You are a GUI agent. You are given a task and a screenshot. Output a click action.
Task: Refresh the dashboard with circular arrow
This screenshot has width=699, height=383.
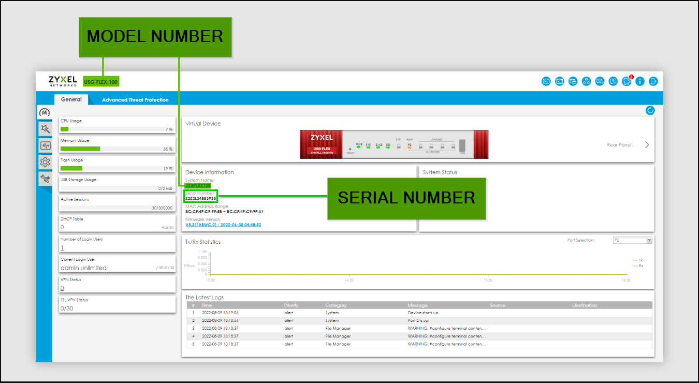click(650, 110)
